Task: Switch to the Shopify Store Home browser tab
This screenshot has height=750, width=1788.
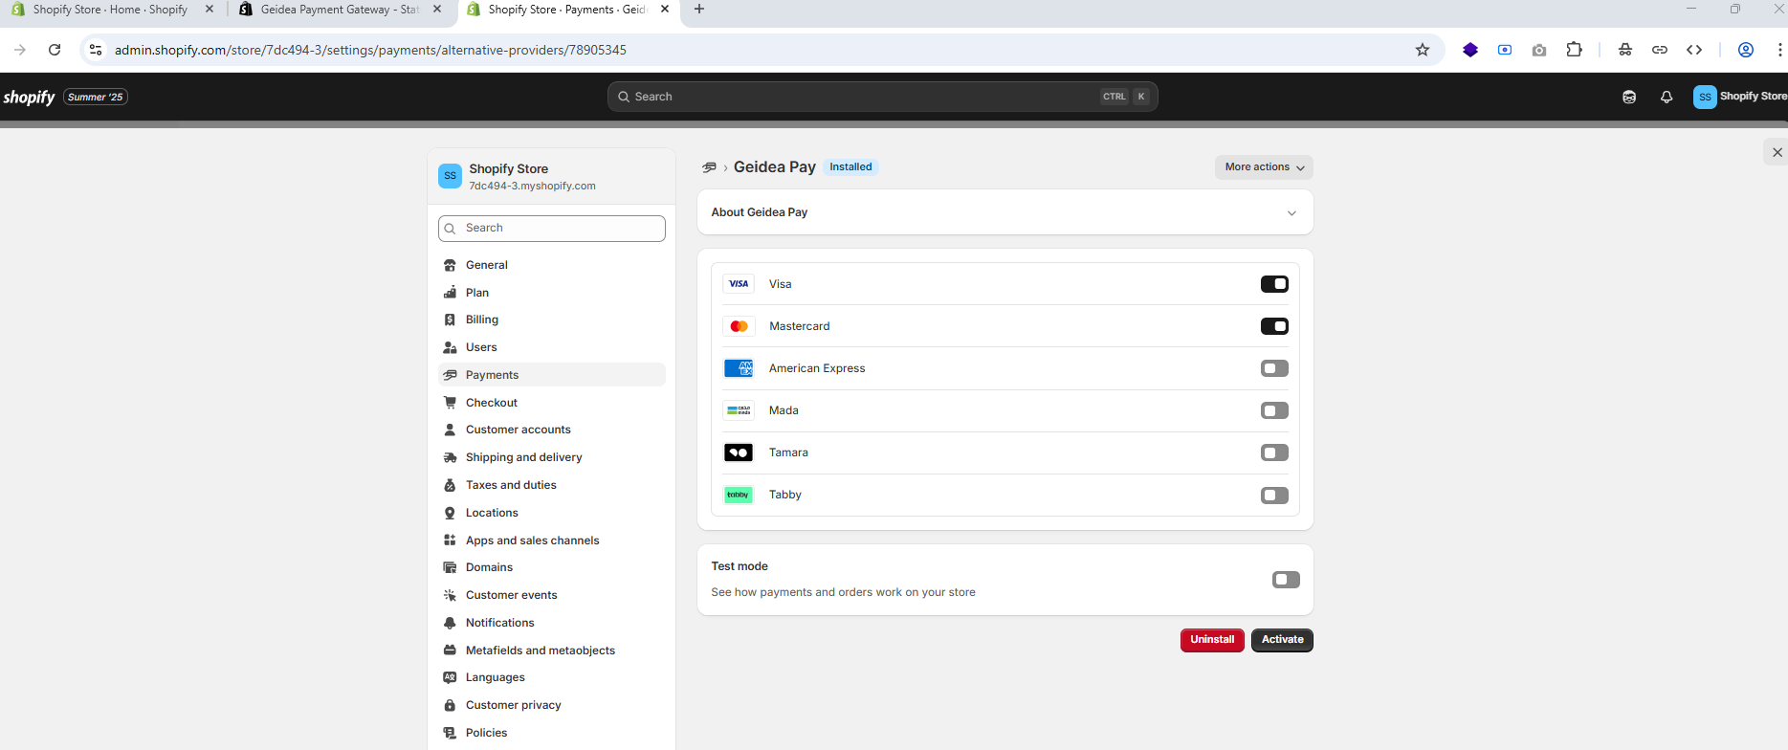Action: pos(110,10)
